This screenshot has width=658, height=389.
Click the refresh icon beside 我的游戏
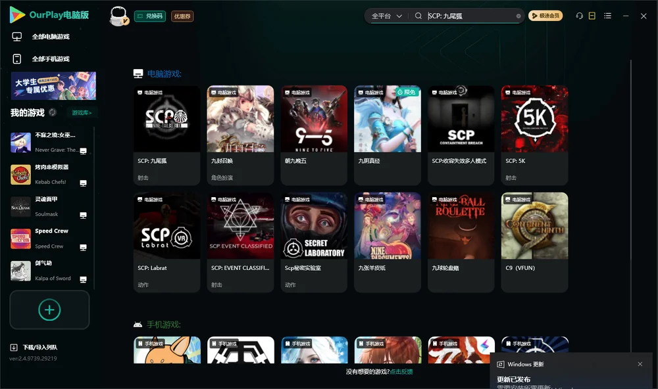click(53, 112)
